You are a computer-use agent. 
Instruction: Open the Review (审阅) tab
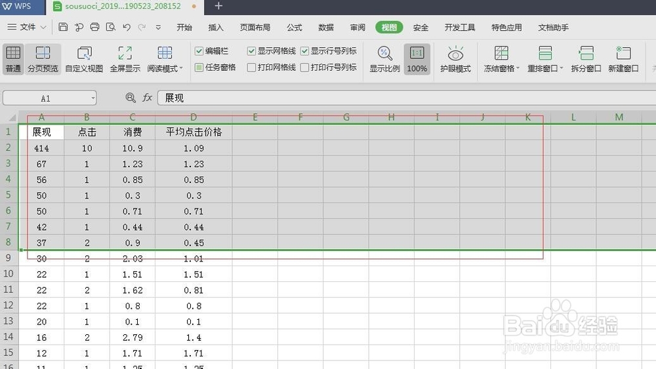(x=358, y=28)
